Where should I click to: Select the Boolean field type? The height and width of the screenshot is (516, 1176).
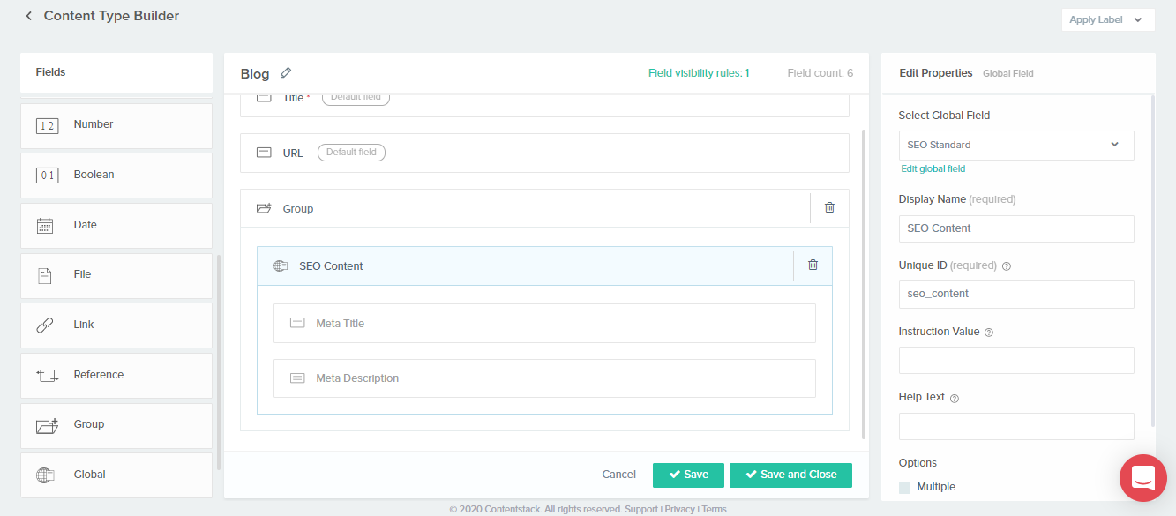pos(116,176)
